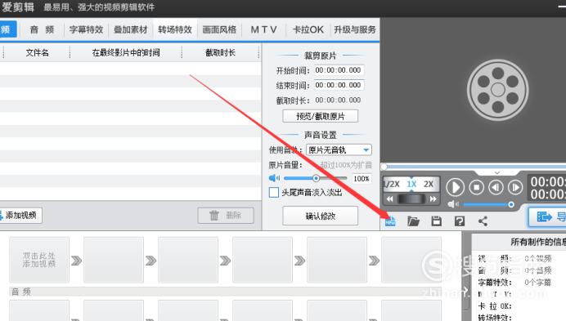The width and height of the screenshot is (566, 321).
Task: Click the rewind double-arrow under the speed control
Action: (390, 198)
